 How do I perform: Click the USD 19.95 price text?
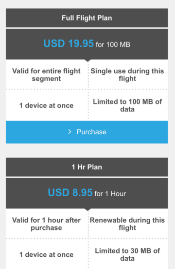point(69,43)
